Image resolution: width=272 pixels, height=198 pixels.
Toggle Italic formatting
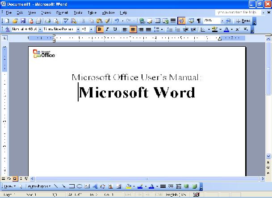[x=107, y=29]
